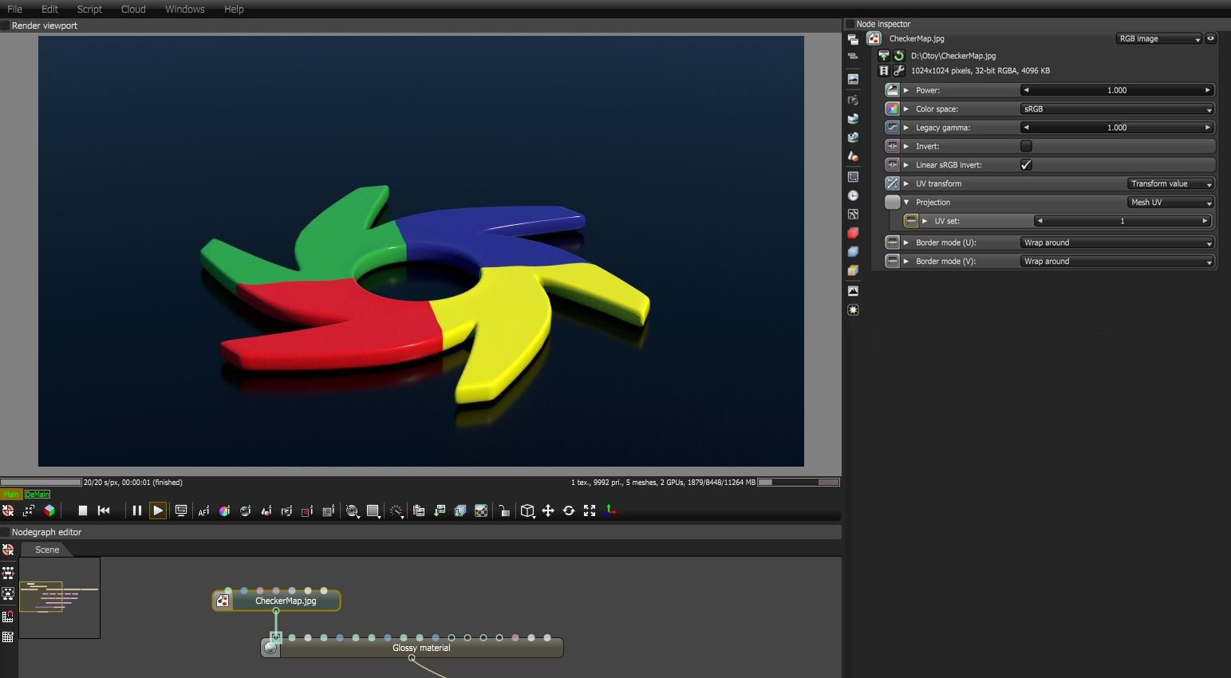Click the red square film region picker
Screen dimensions: 1231x678
(307, 511)
